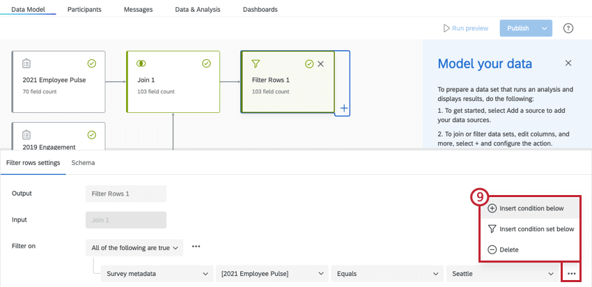
Task: Click the help question mark icon
Action: (568, 29)
